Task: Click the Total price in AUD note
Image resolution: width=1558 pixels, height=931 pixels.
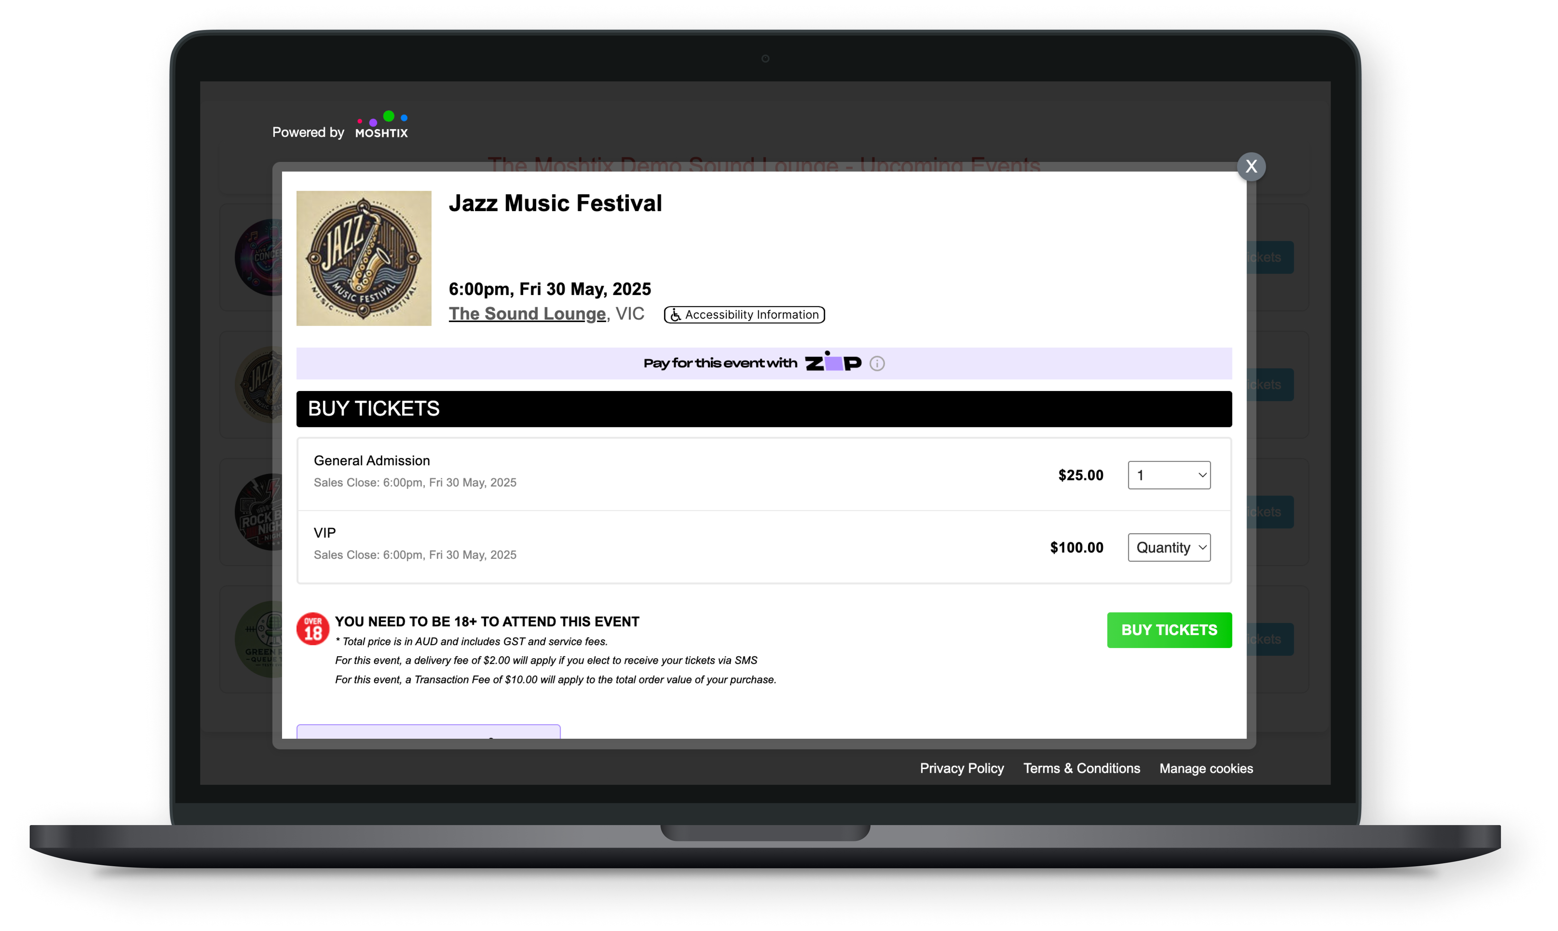Action: pyautogui.click(x=471, y=641)
